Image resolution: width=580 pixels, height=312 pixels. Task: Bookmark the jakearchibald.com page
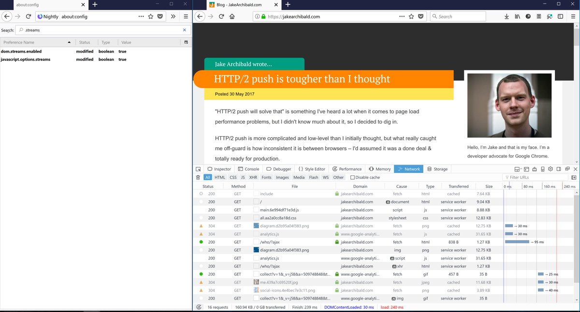[x=411, y=16]
